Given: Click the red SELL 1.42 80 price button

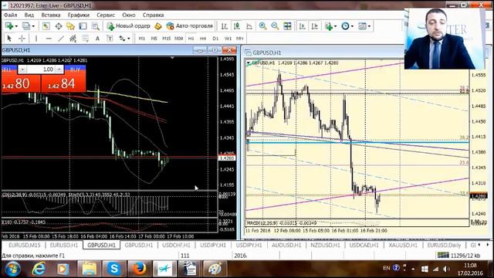Looking at the screenshot, I should pos(21,83).
